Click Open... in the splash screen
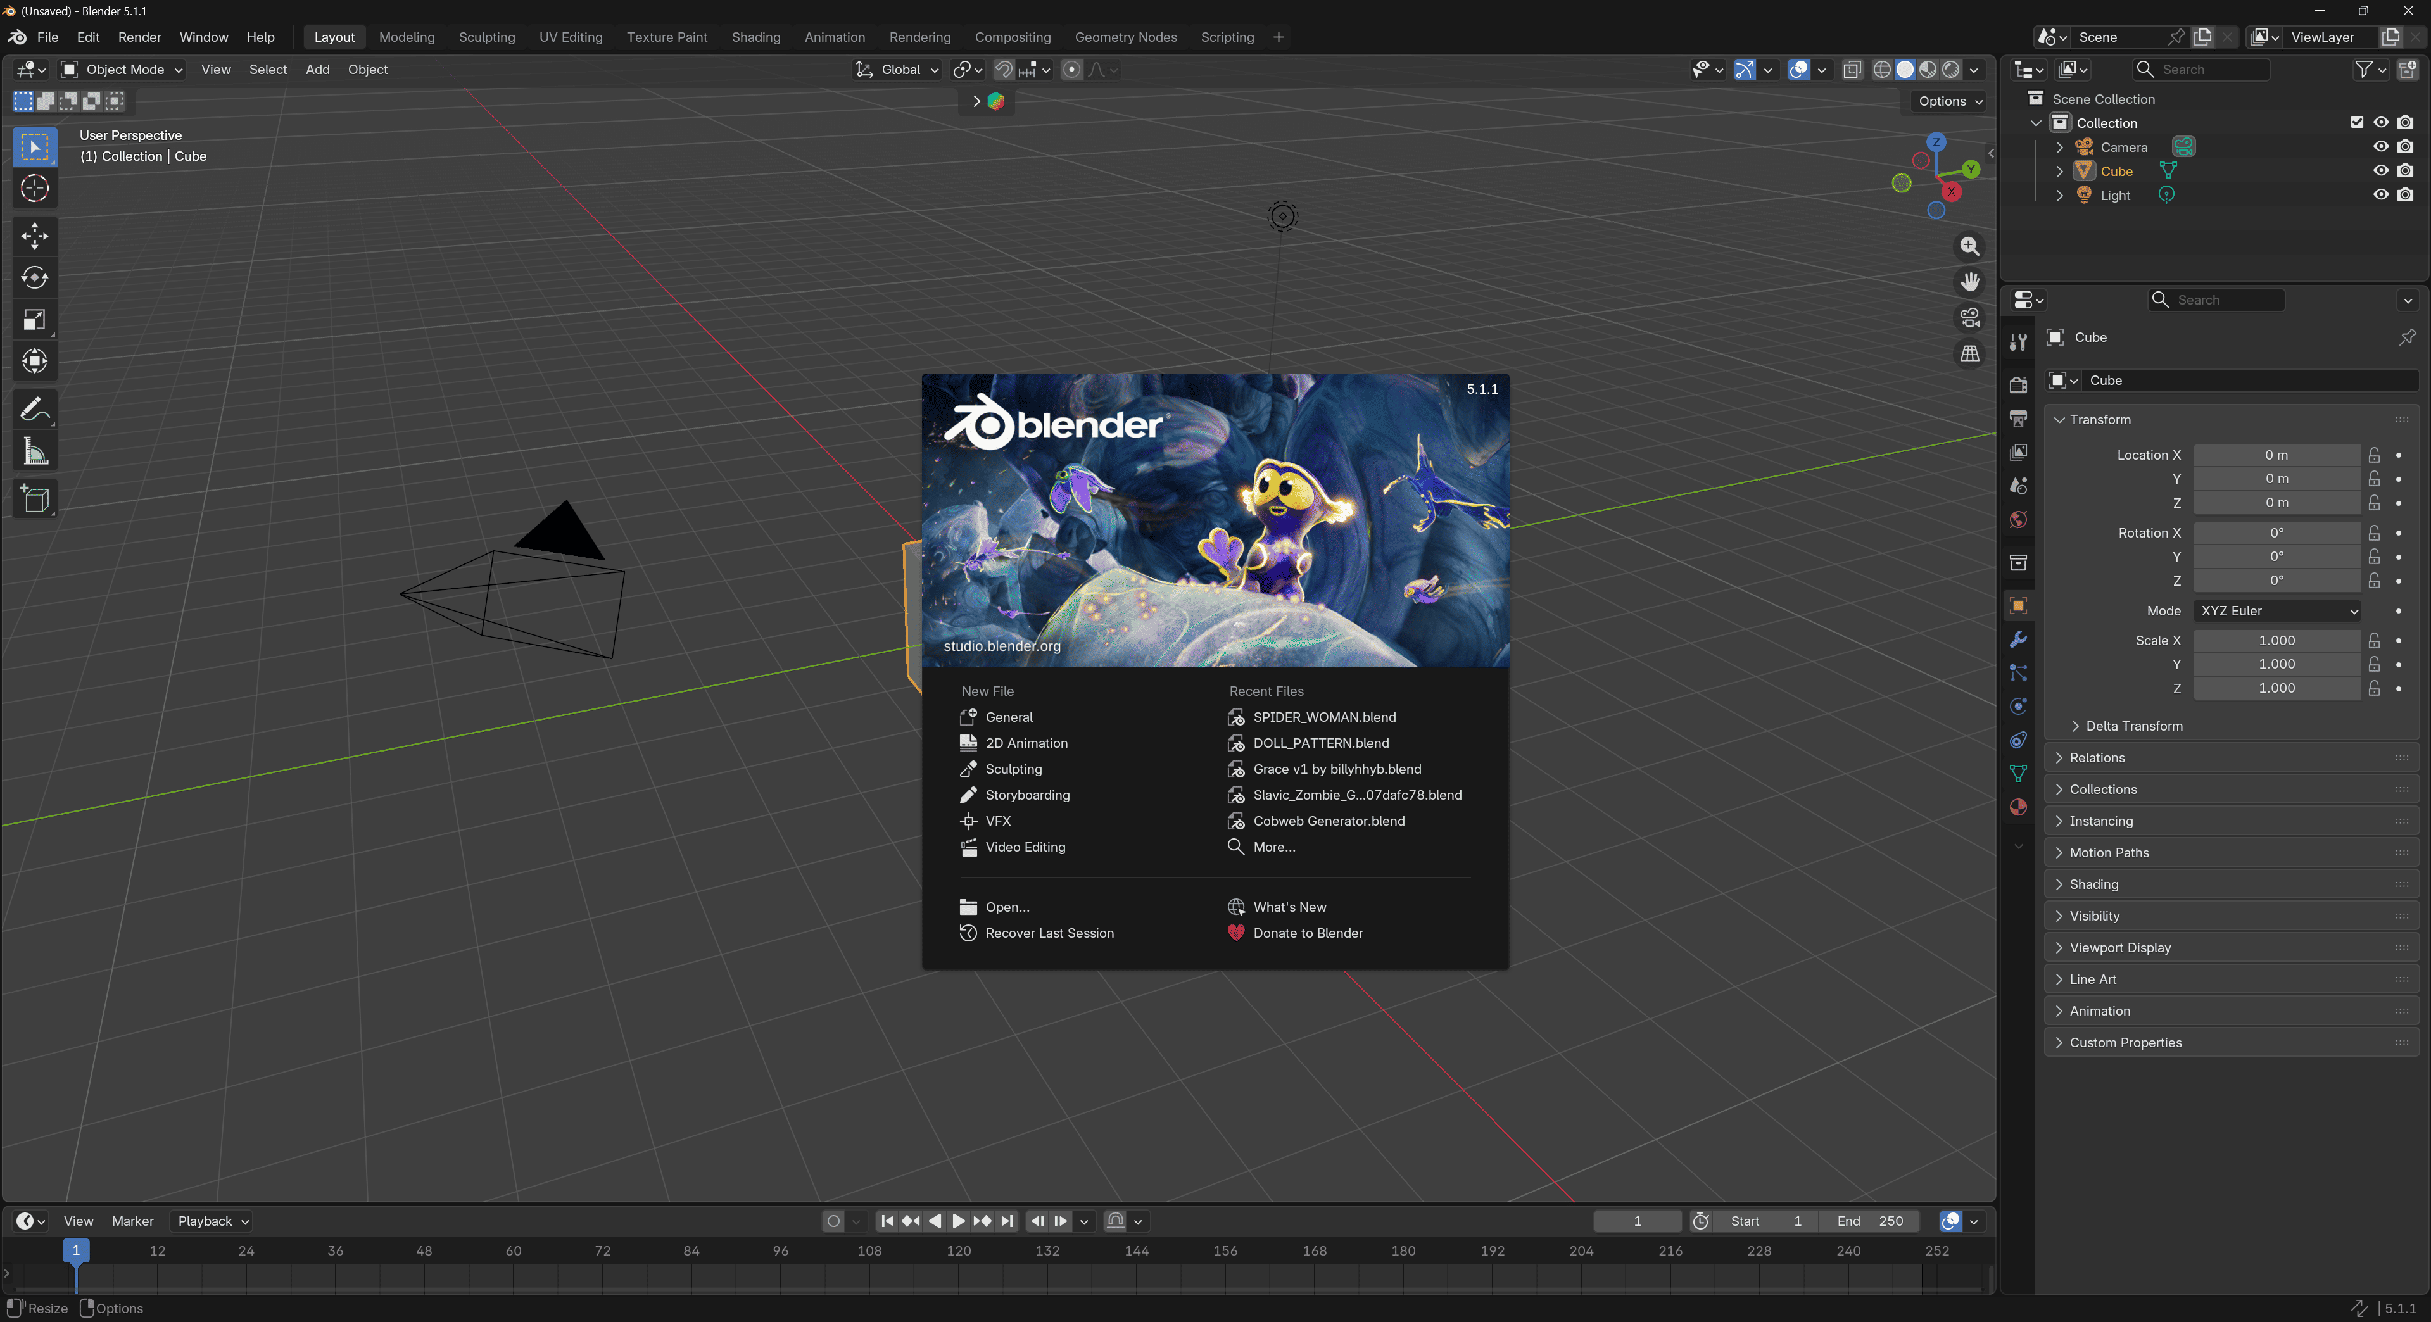Screen dimensions: 2431x1322 click(1007, 907)
